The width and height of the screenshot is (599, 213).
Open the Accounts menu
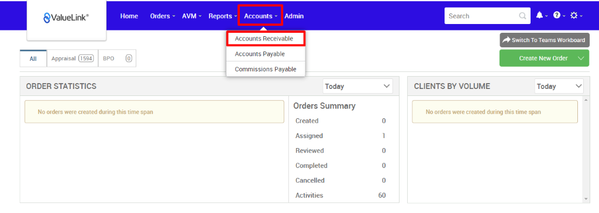coord(260,16)
